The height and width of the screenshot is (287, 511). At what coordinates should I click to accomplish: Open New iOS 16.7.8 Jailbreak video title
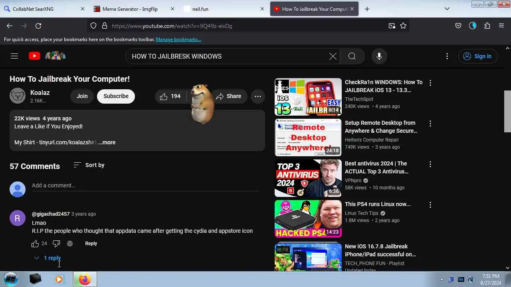[x=380, y=250]
